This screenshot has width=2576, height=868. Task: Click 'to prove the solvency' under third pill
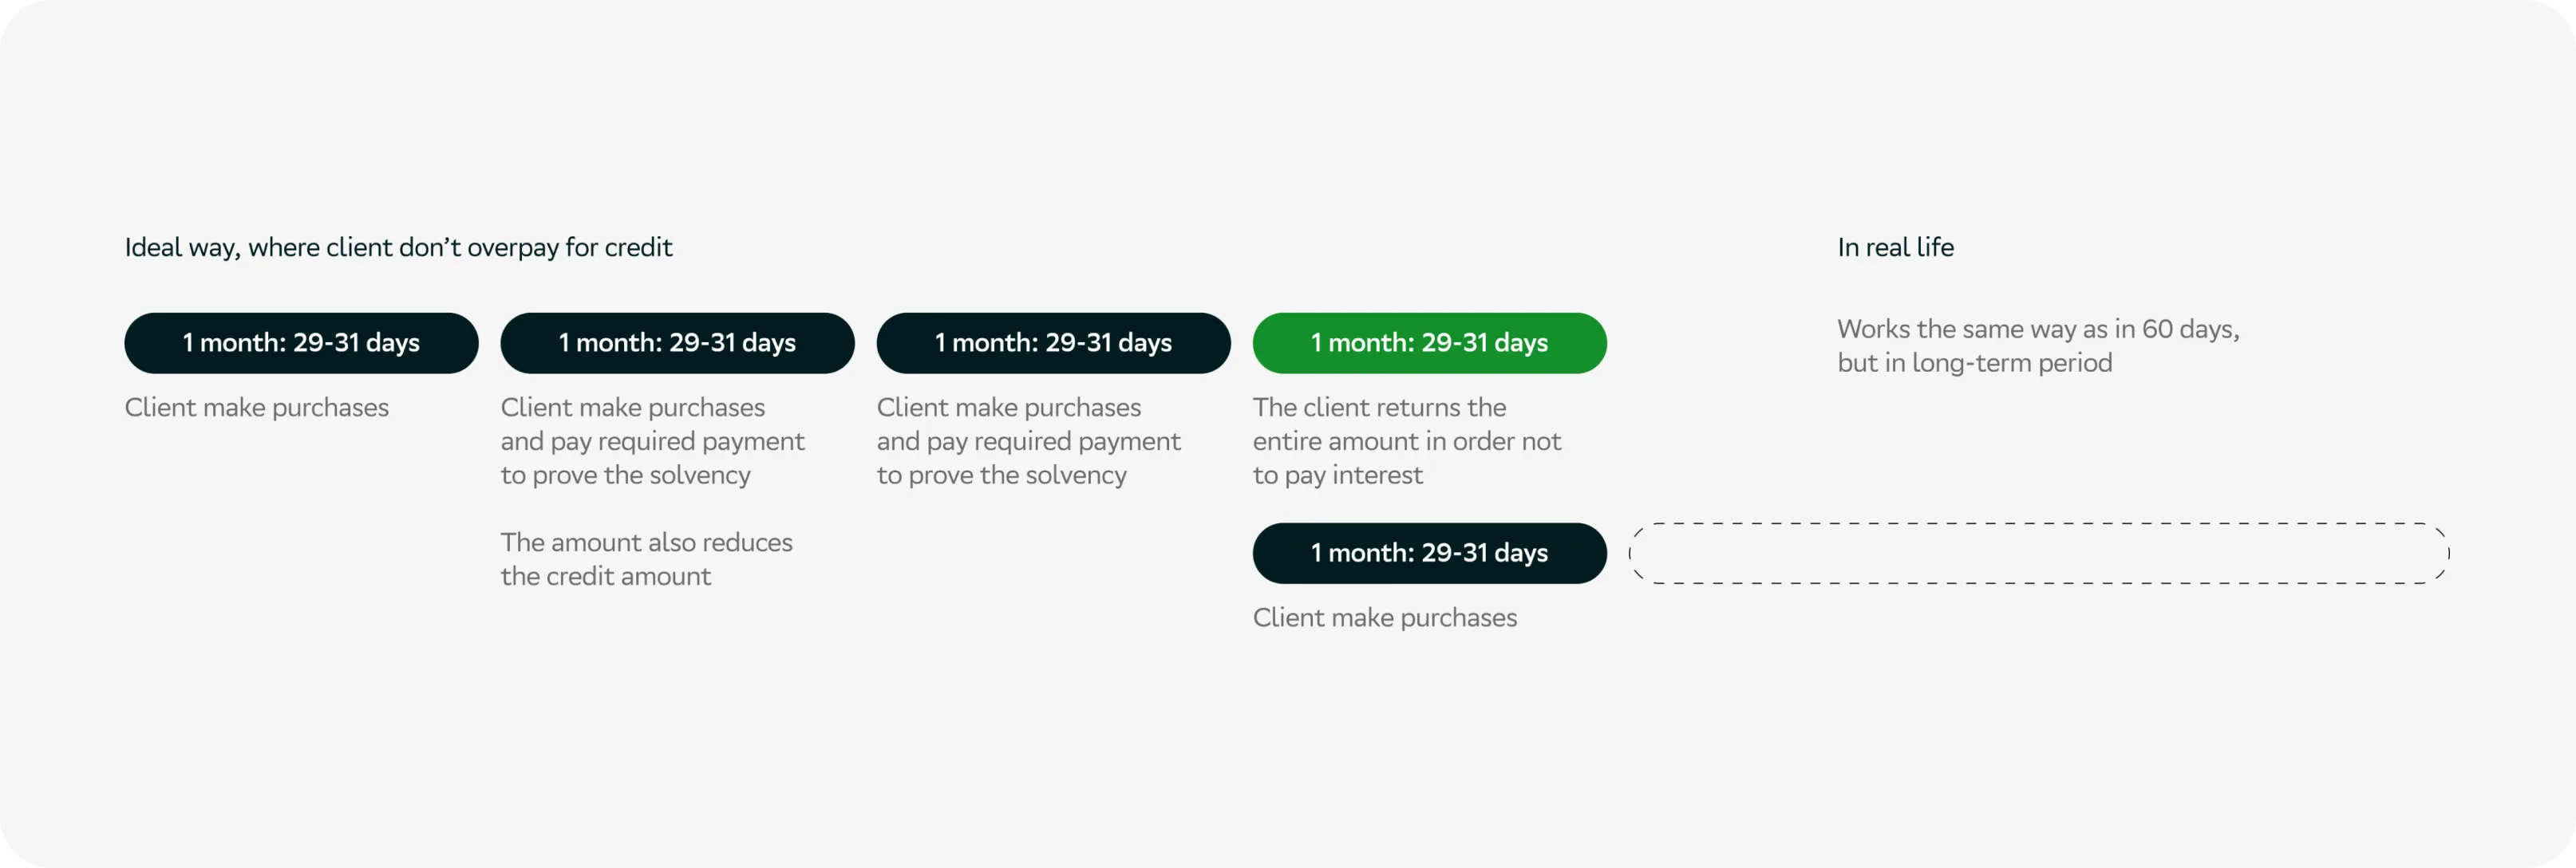pyautogui.click(x=1001, y=475)
